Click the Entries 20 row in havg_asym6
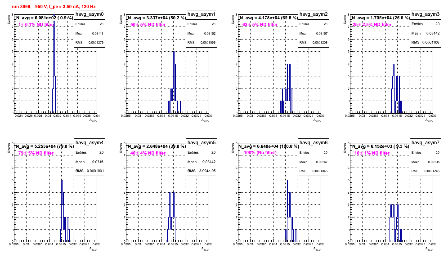448x257 pixels. tap(314, 152)
